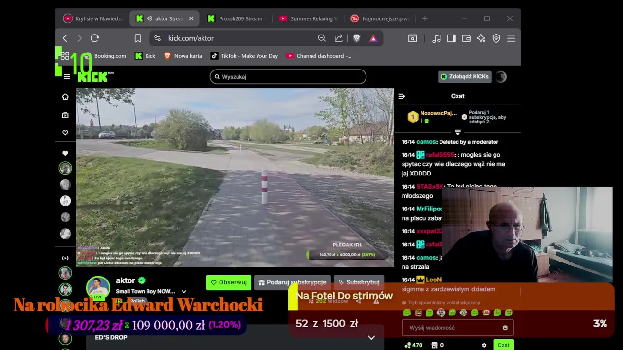This screenshot has height=350, width=623.
Task: Toggle the Kick sidebar hamburger menu
Action: click(67, 77)
